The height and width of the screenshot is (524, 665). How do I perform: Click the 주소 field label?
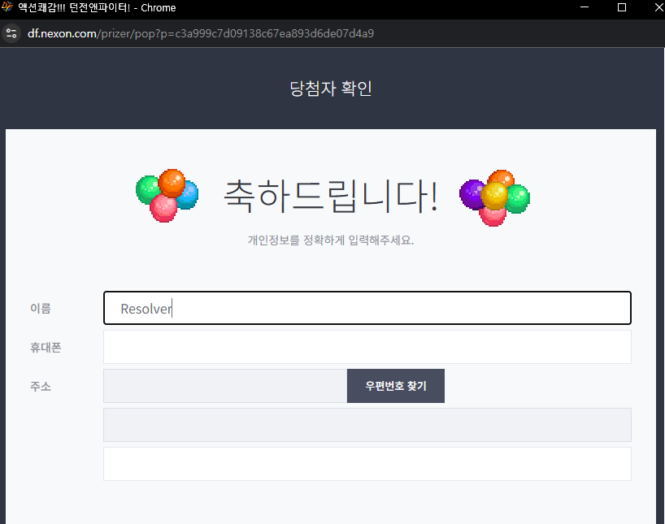coord(41,386)
